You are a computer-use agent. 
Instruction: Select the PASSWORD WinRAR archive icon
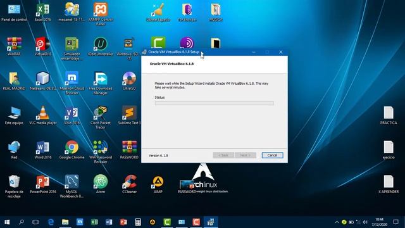[x=129, y=150]
